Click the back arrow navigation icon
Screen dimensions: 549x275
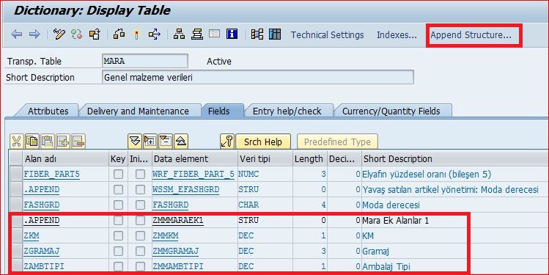pyautogui.click(x=16, y=34)
